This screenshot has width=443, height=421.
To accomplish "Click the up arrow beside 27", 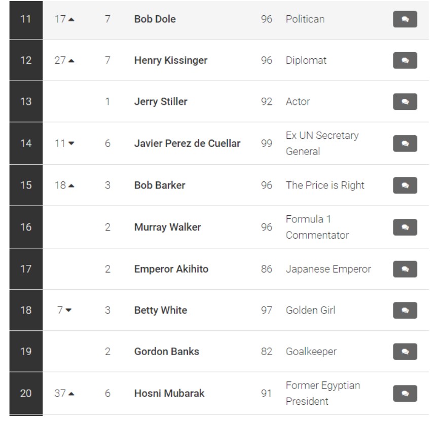I will pyautogui.click(x=71, y=61).
